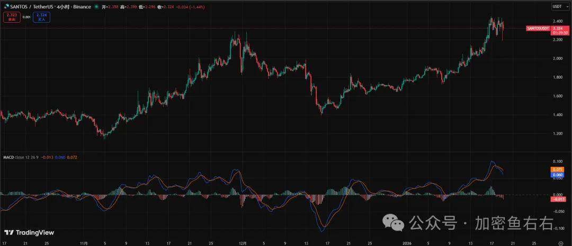The height and width of the screenshot is (246, 572).
Task: Click the red -0.013 MACD axis label
Action: [559, 199]
